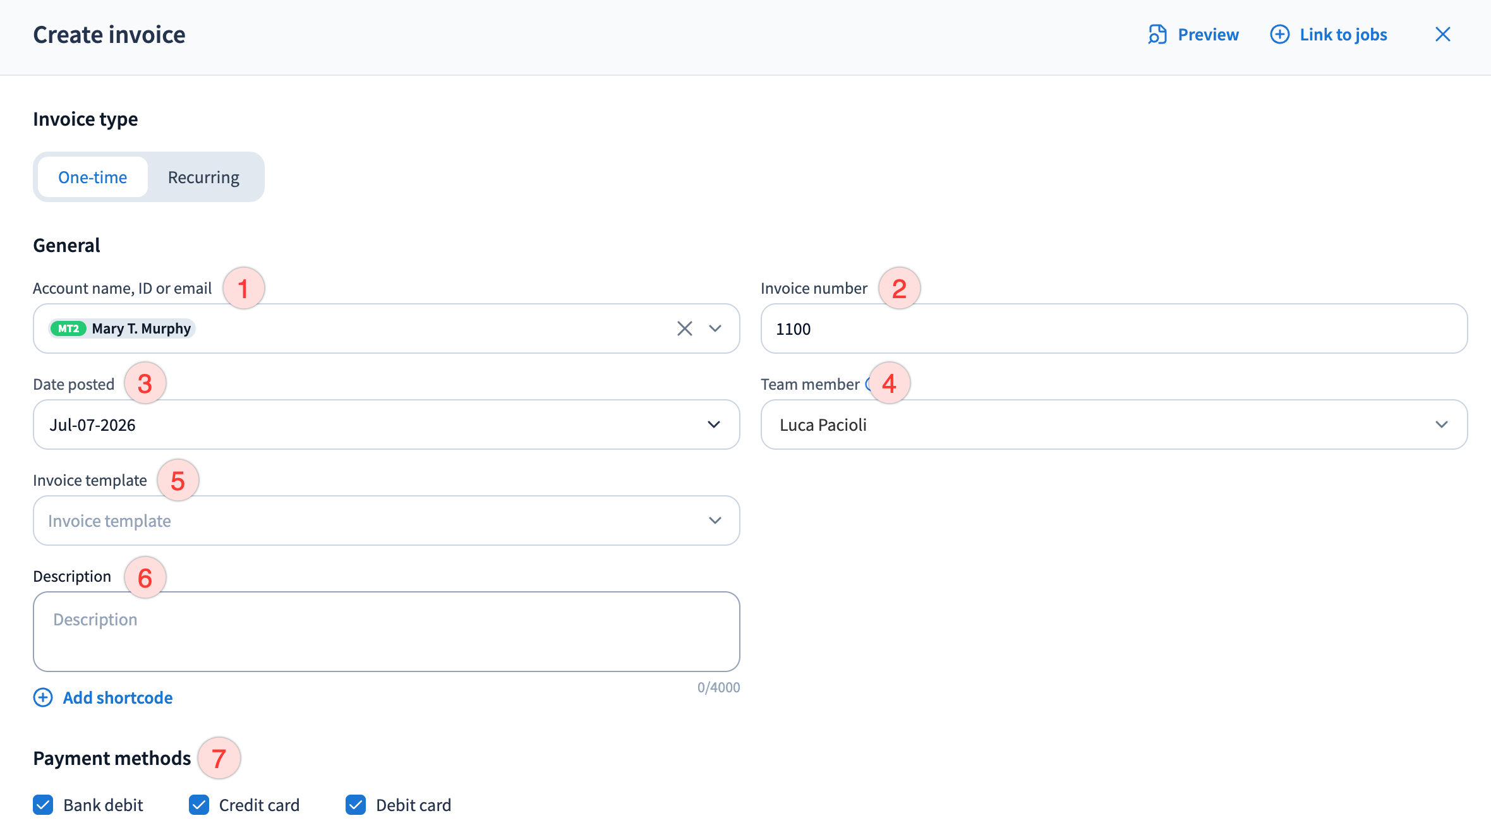Image resolution: width=1491 pixels, height=830 pixels.
Task: Open the Date posted dropdown
Action: tap(387, 424)
